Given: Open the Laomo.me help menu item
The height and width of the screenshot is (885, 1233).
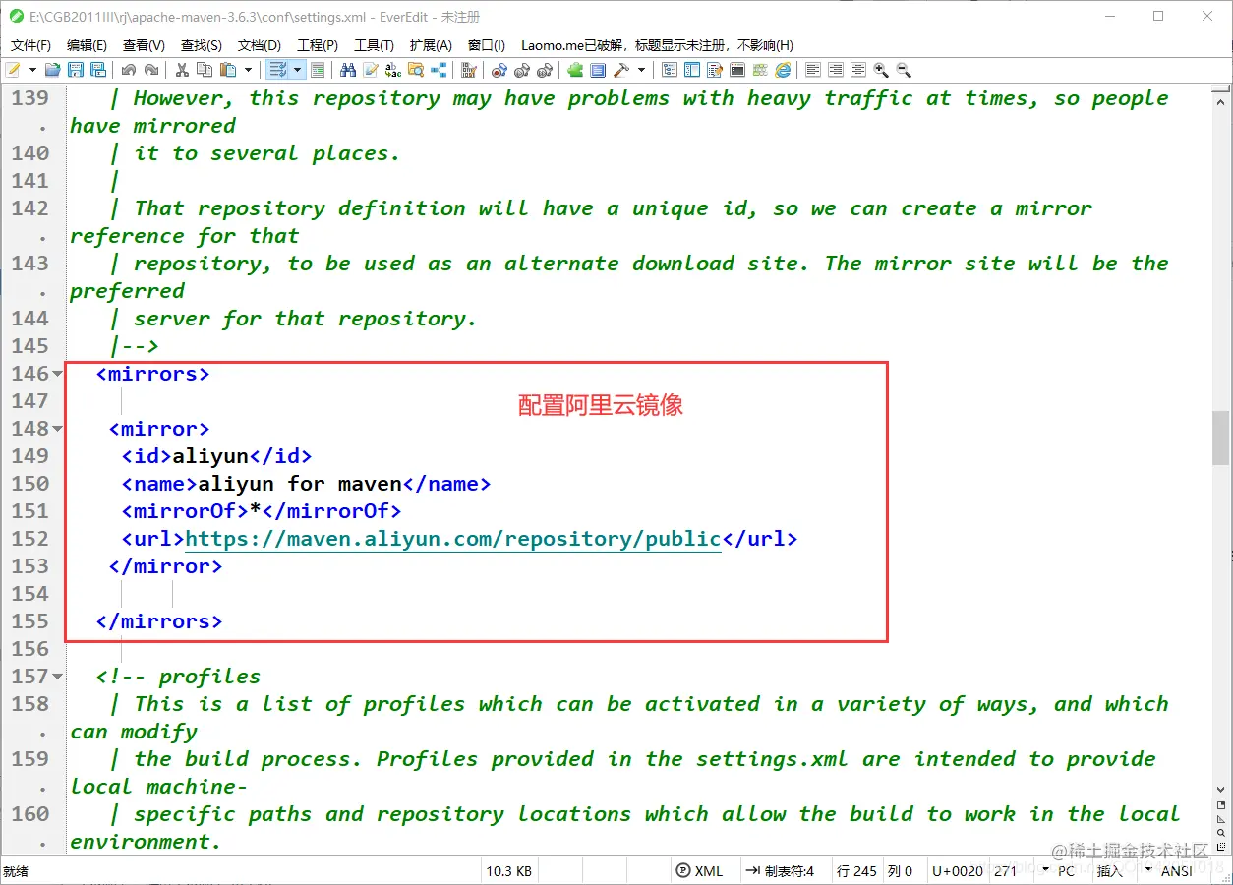Looking at the screenshot, I should [657, 45].
